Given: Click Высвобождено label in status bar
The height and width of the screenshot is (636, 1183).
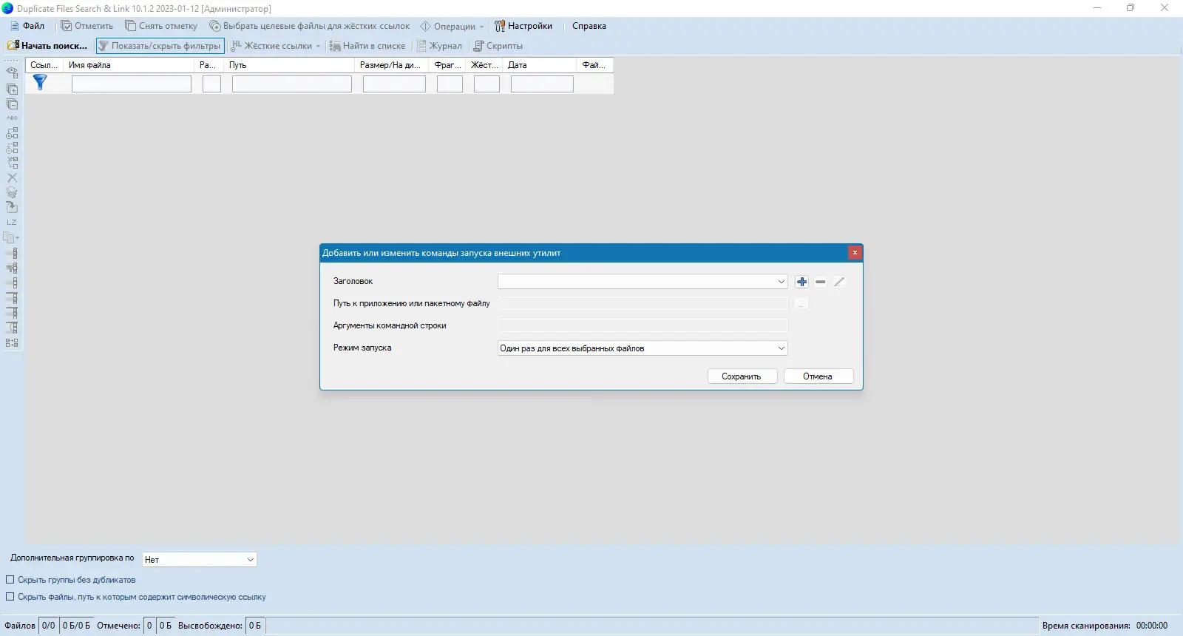Looking at the screenshot, I should coord(210,626).
